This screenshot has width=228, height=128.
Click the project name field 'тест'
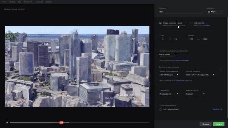click(x=182, y=12)
